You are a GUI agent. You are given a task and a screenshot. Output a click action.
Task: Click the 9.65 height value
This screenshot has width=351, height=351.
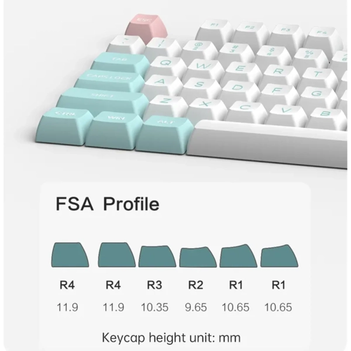[196, 307]
